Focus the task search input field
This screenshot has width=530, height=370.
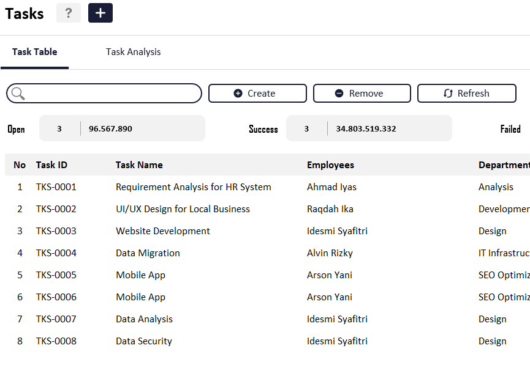(x=113, y=94)
